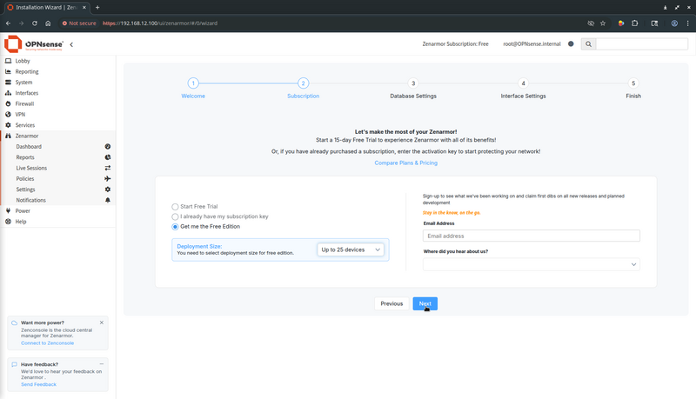
Task: Click browser home button
Action: [48, 23]
